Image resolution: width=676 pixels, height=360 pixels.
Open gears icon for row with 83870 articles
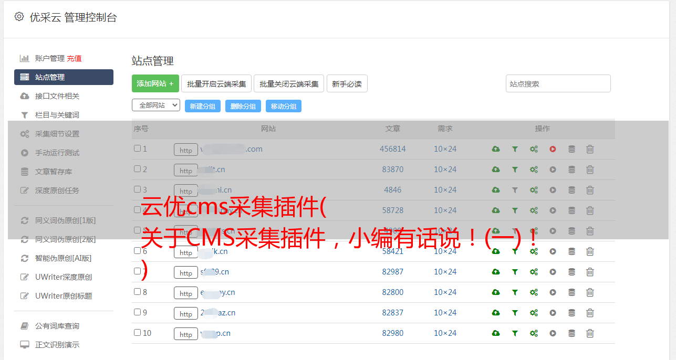pos(534,170)
